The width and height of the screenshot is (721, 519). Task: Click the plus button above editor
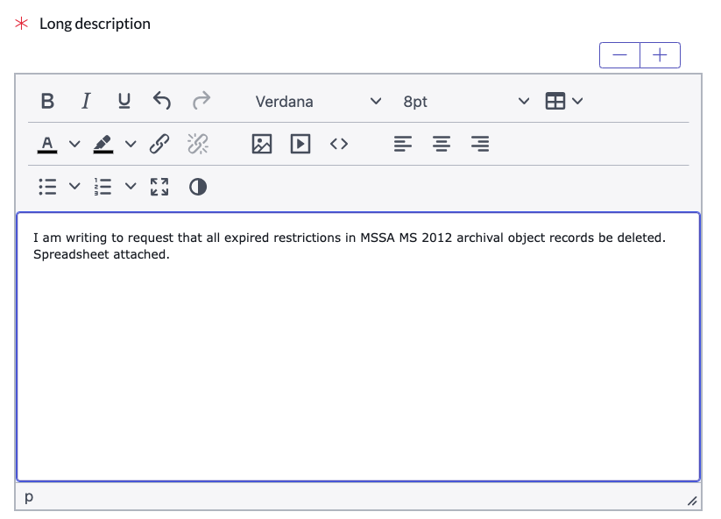660,55
